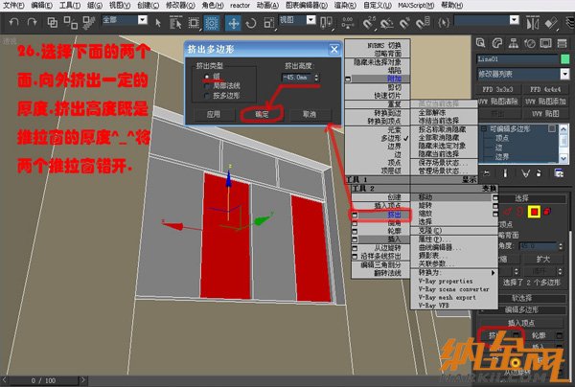This screenshot has height=387, width=575.
Task: Click the 取消 button in extrude dialog
Action: [x=310, y=114]
